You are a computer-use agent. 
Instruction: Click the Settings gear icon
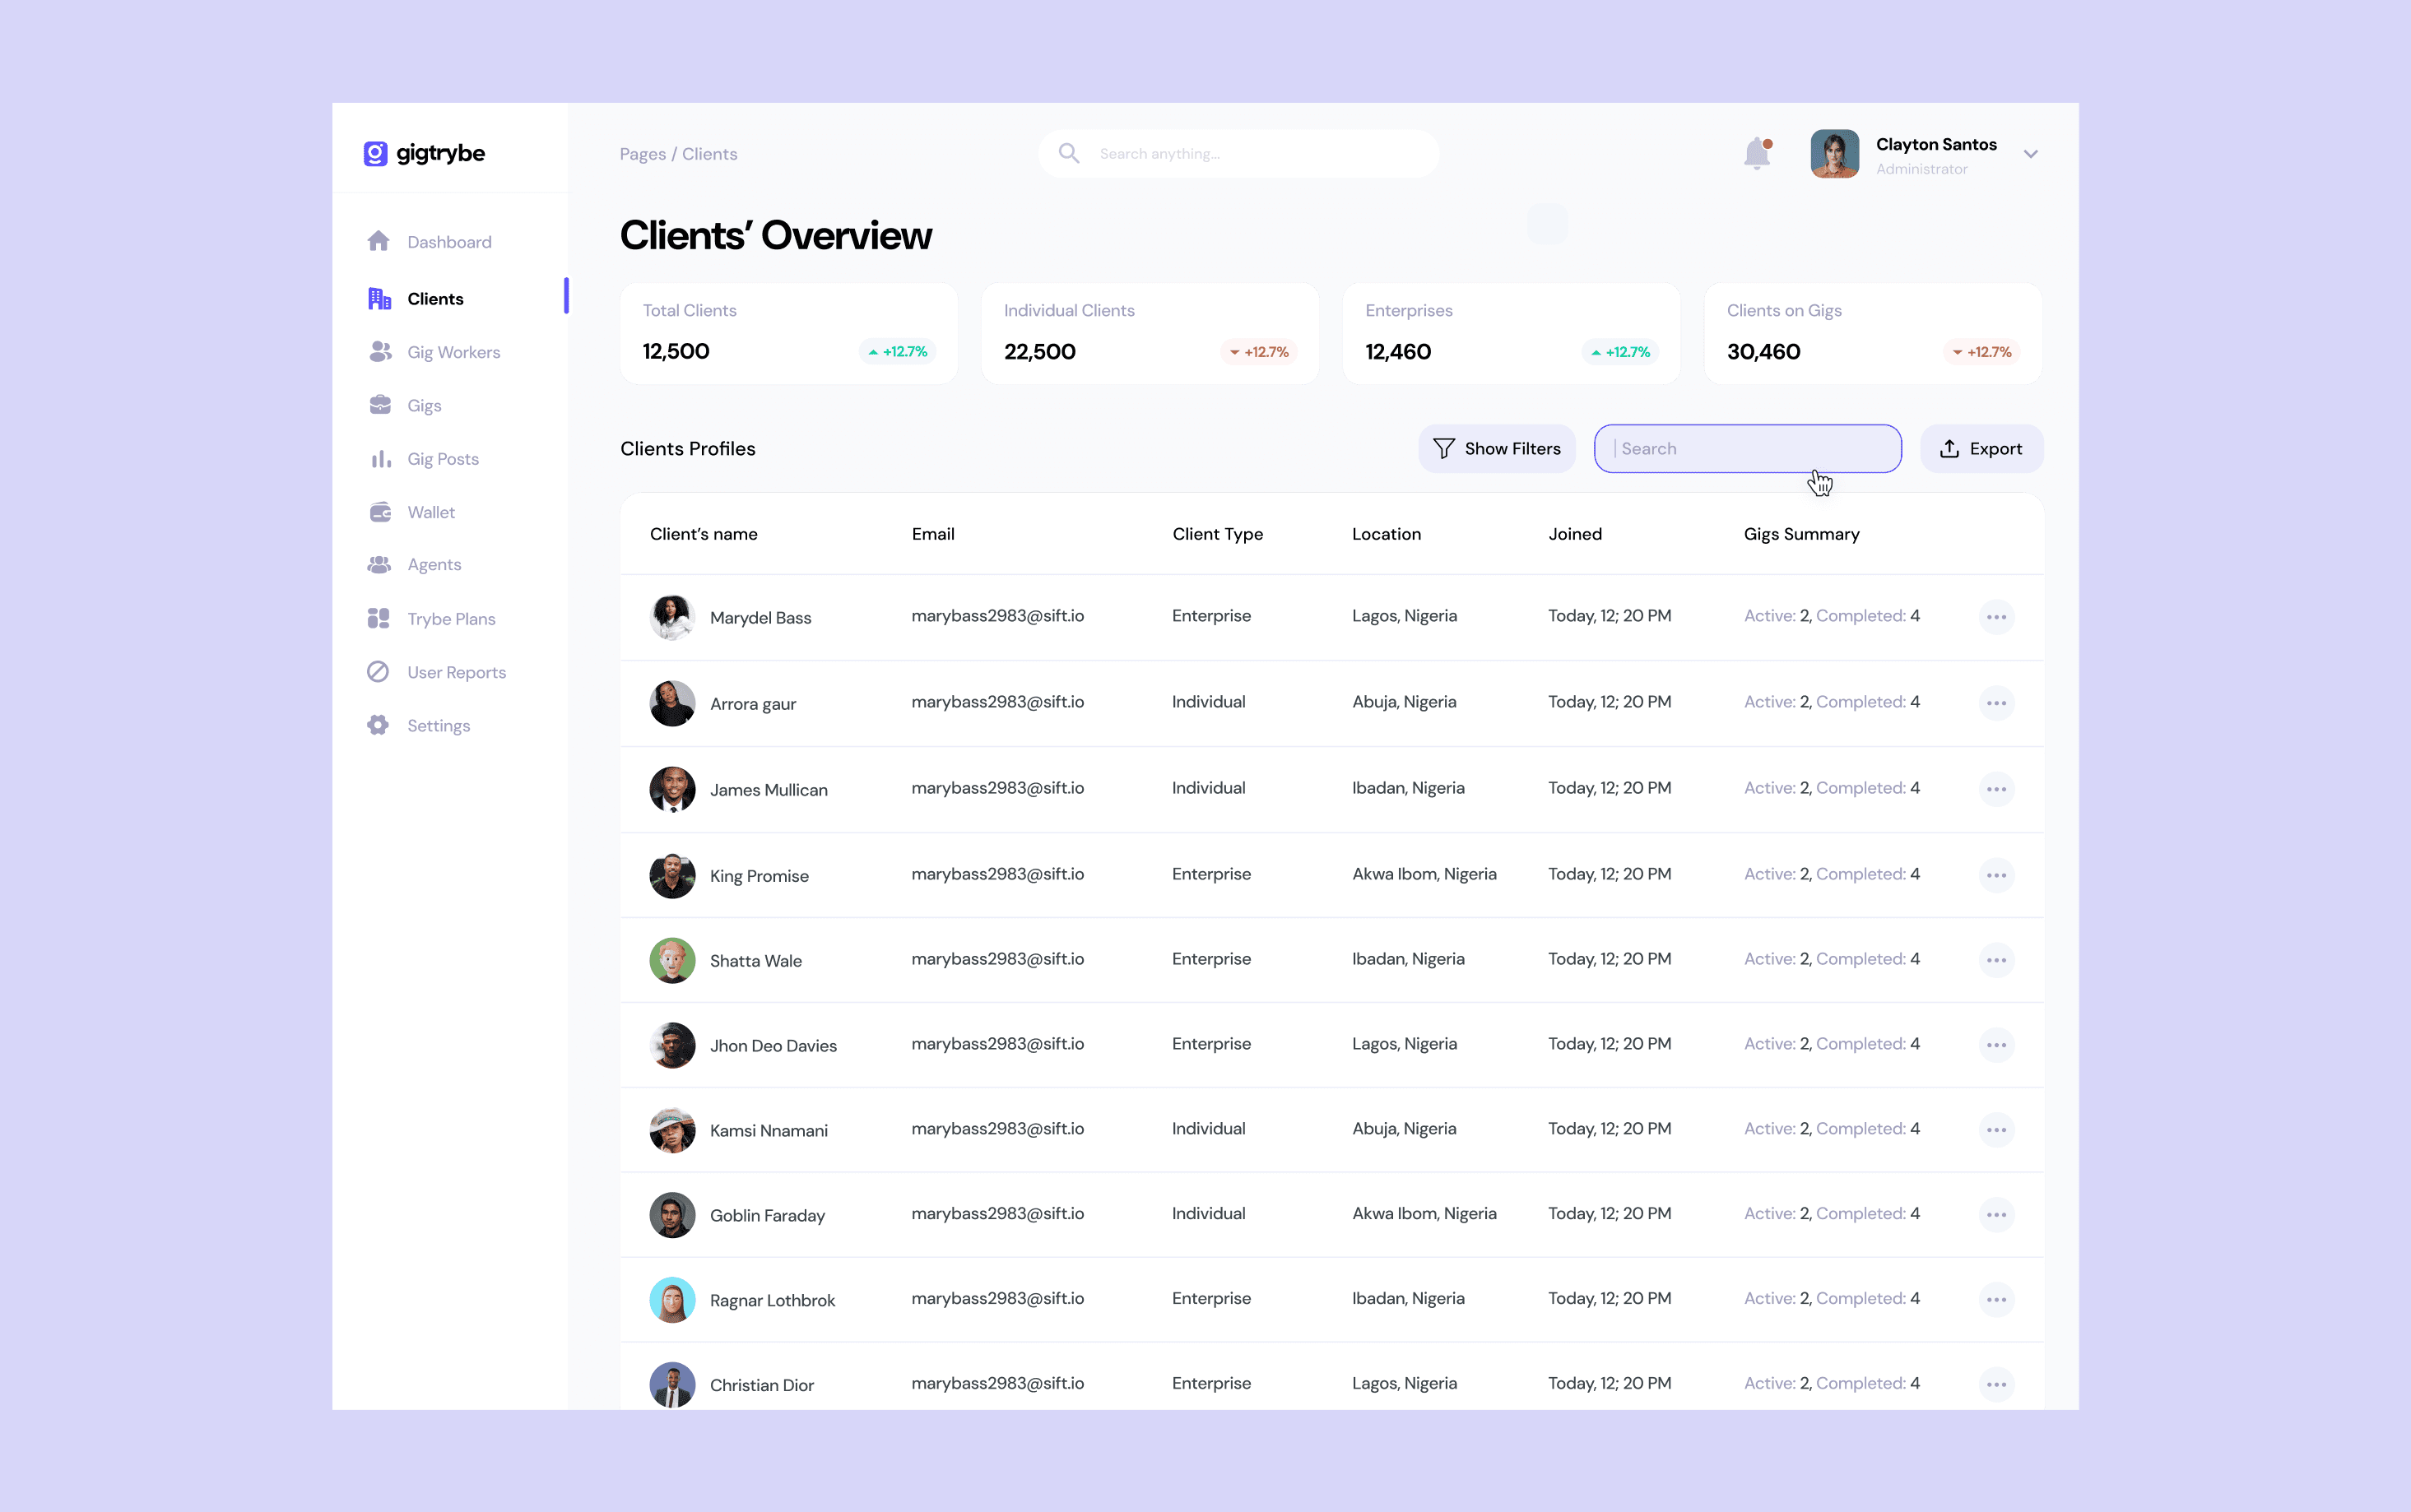pos(378,725)
